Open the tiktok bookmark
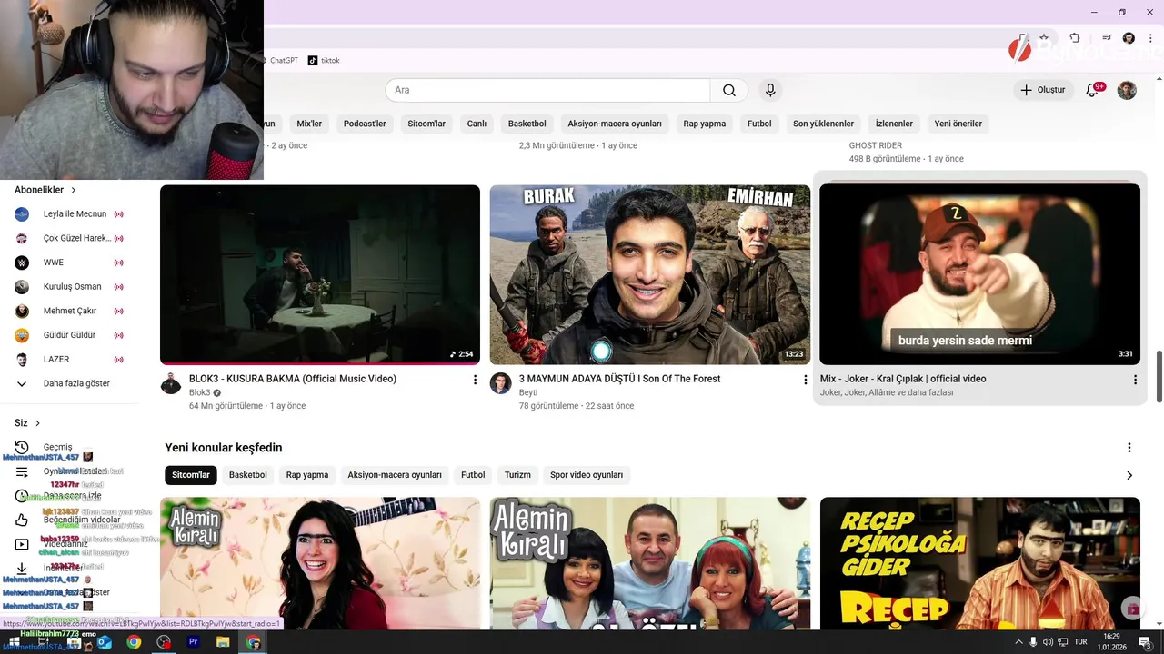The width and height of the screenshot is (1164, 654). [x=324, y=61]
